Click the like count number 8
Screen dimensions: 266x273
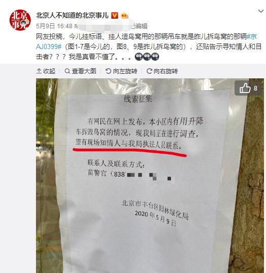(x=255, y=88)
